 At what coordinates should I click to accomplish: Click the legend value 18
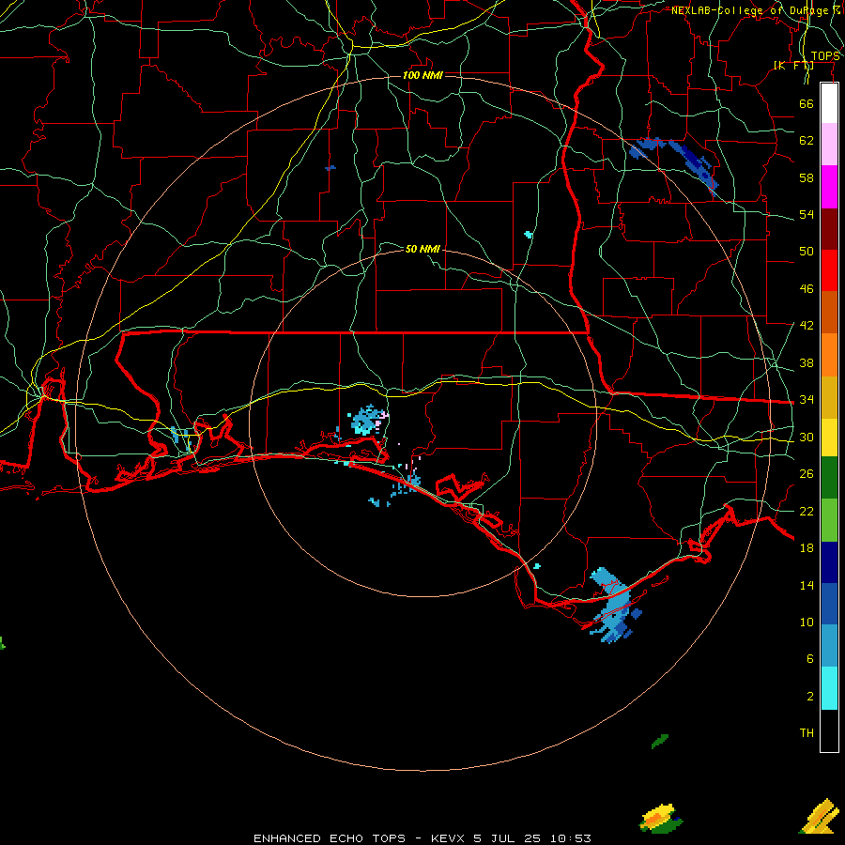(807, 548)
